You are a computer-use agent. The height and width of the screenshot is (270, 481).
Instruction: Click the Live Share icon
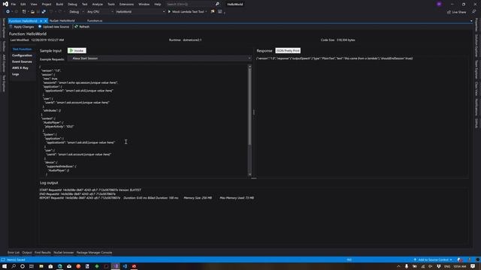(449, 12)
